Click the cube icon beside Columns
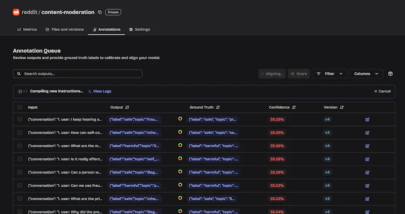Image resolution: width=405 pixels, height=214 pixels. pyautogui.click(x=390, y=73)
